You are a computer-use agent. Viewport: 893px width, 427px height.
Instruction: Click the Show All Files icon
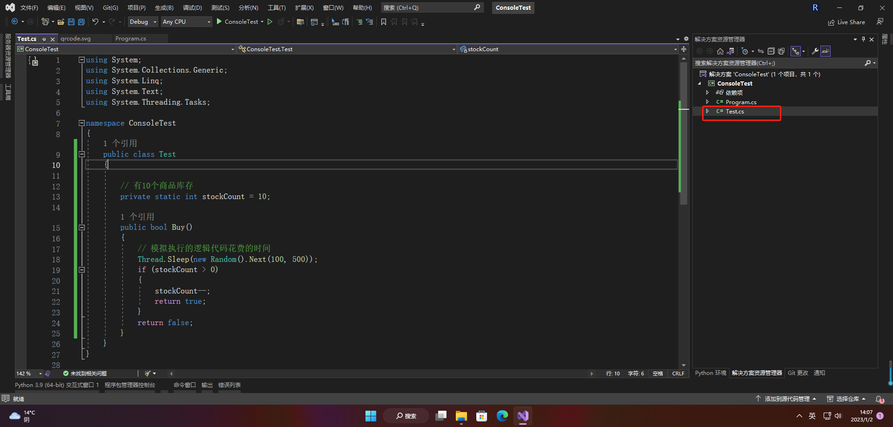click(781, 51)
